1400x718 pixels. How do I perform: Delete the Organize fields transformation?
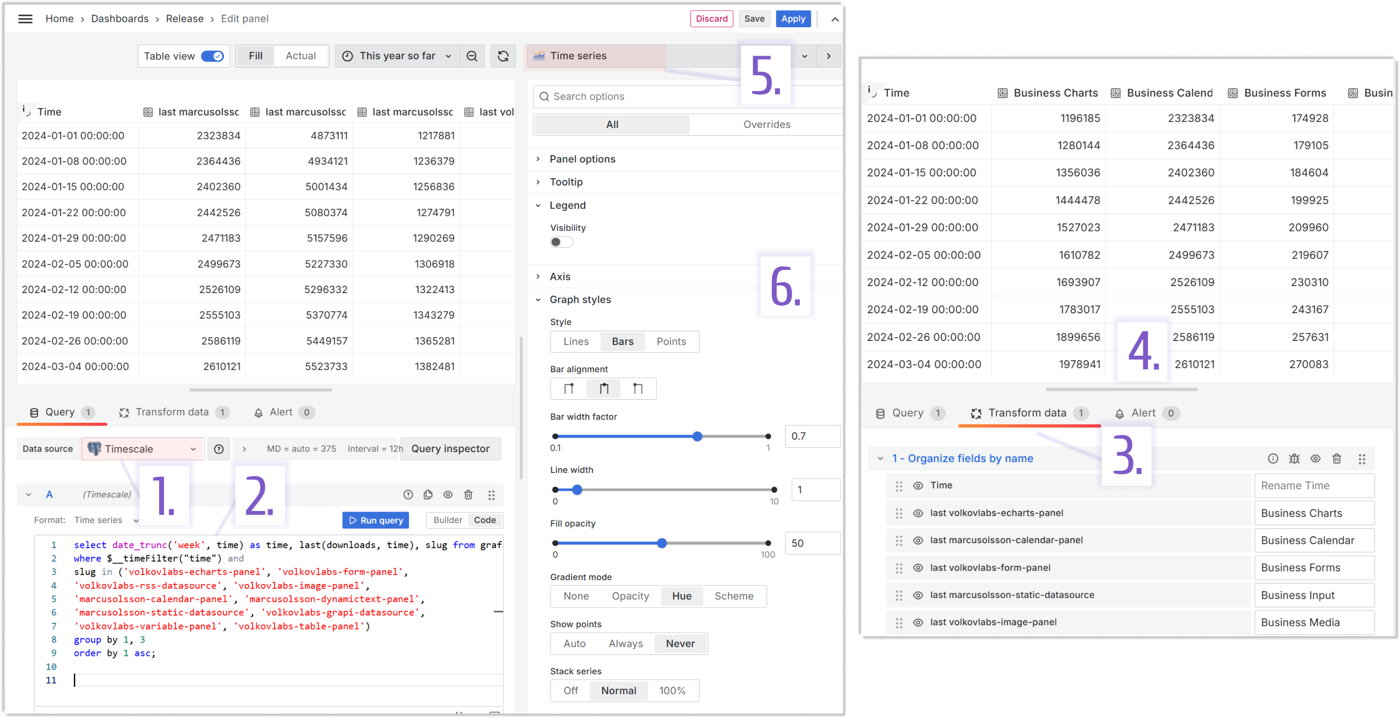coord(1336,459)
